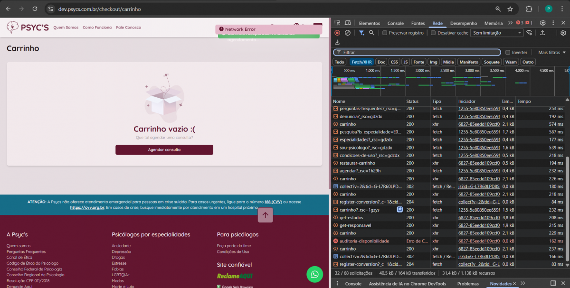Clear the network log
This screenshot has width=570, height=288.
pos(348,33)
